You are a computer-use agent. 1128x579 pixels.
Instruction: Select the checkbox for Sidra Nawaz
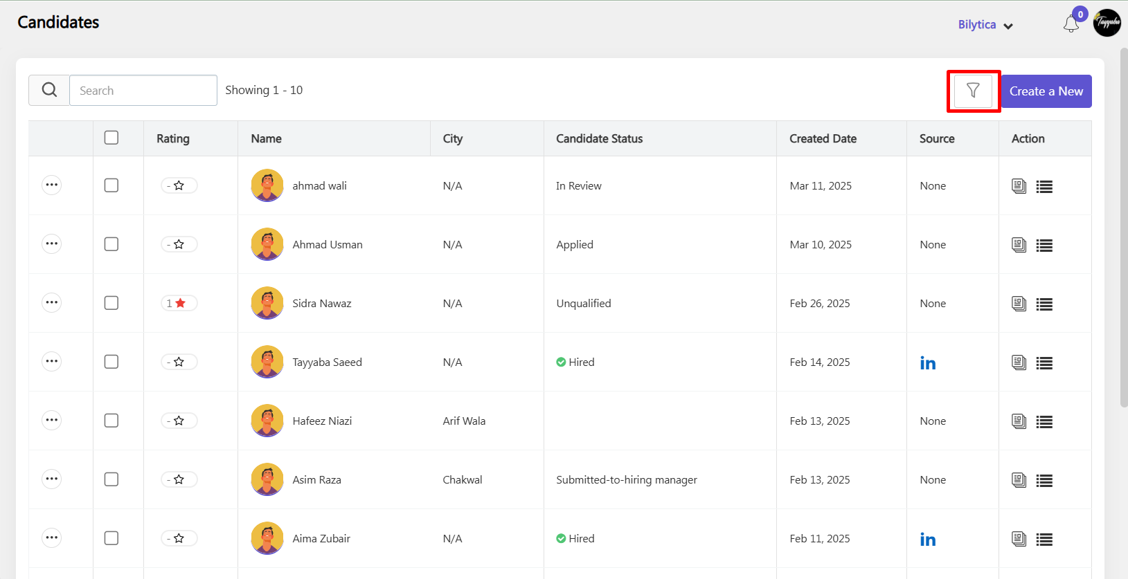(111, 303)
